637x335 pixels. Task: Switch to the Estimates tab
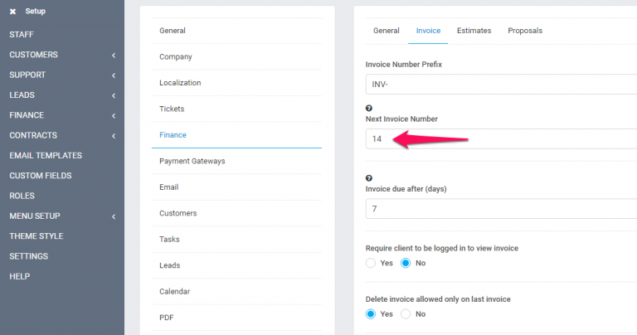[x=474, y=31]
